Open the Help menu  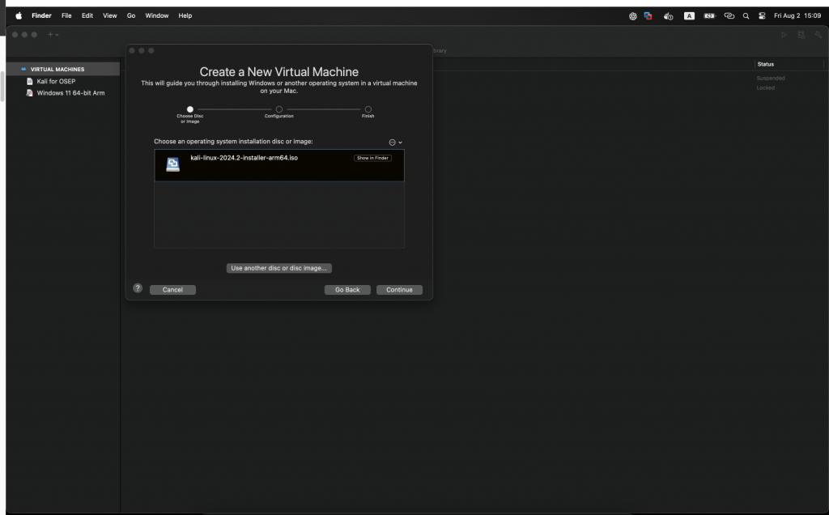coord(185,16)
